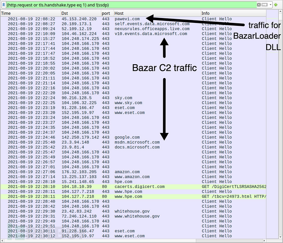Select the whitehouse.gov packet at 22:29:30

pos(133,211)
